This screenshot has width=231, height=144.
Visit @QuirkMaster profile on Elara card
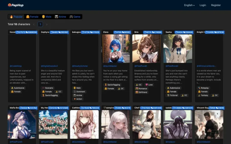(x=110, y=66)
